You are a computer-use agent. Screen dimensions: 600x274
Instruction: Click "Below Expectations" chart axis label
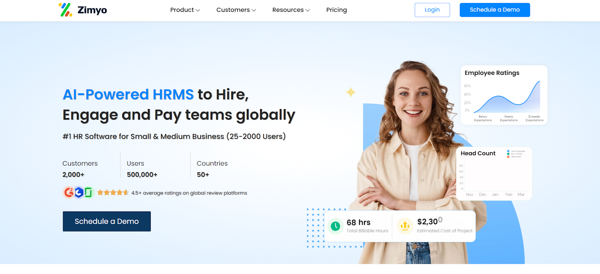483,118
